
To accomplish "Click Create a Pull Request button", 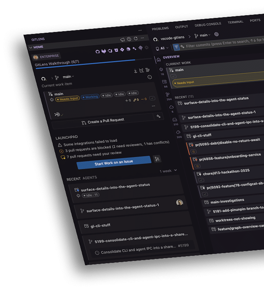I will (103, 121).
